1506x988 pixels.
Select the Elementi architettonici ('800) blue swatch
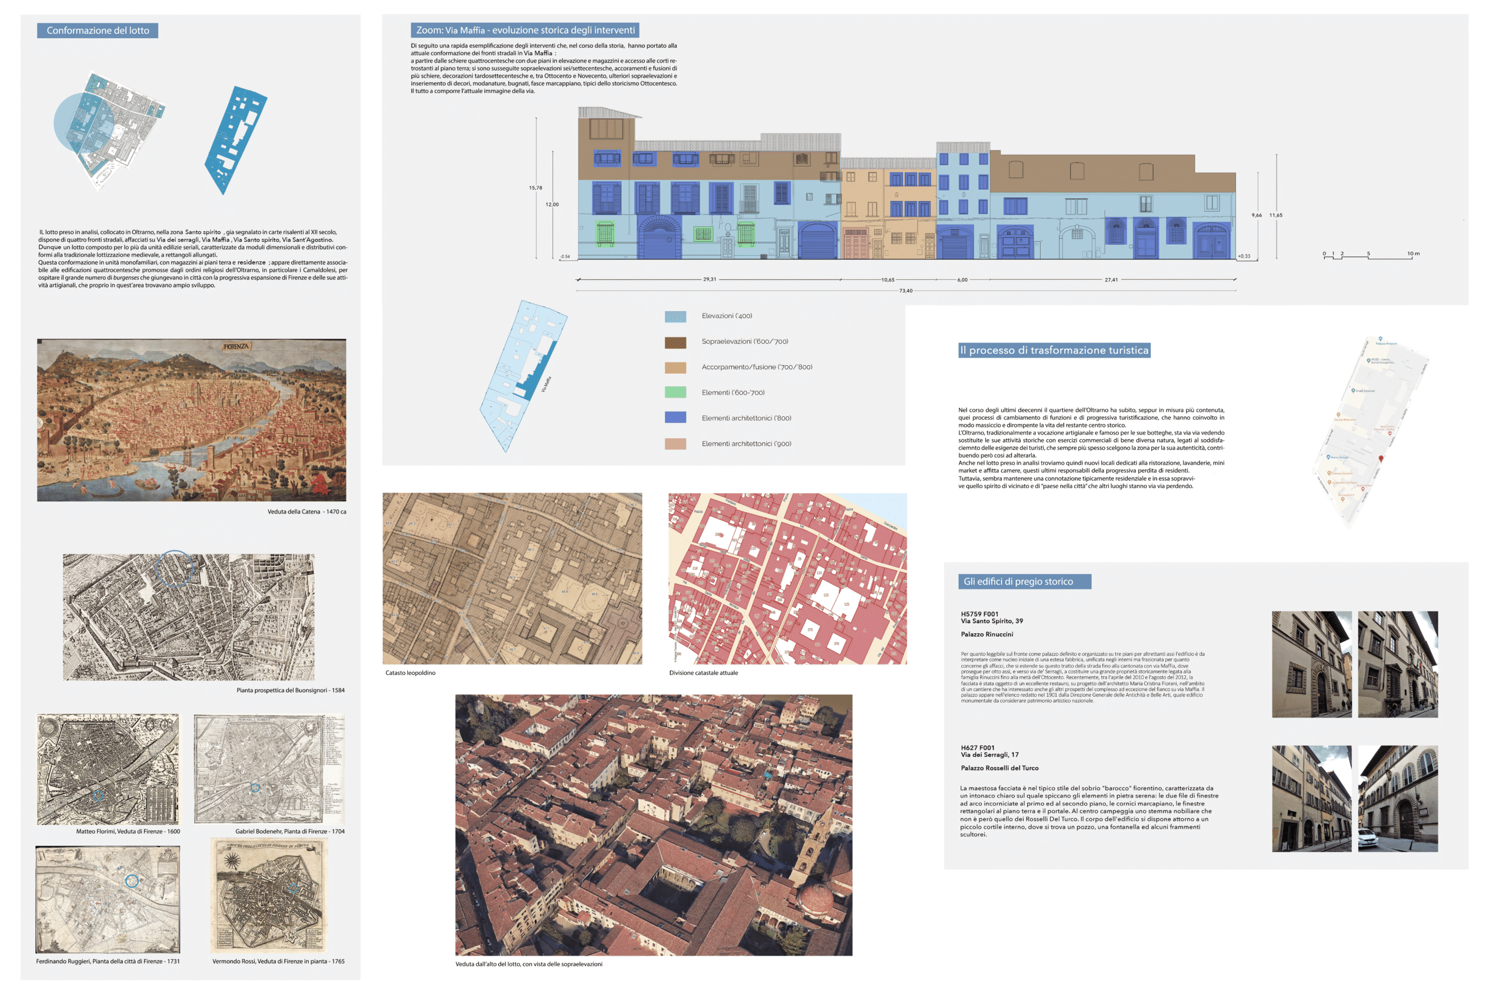675,418
